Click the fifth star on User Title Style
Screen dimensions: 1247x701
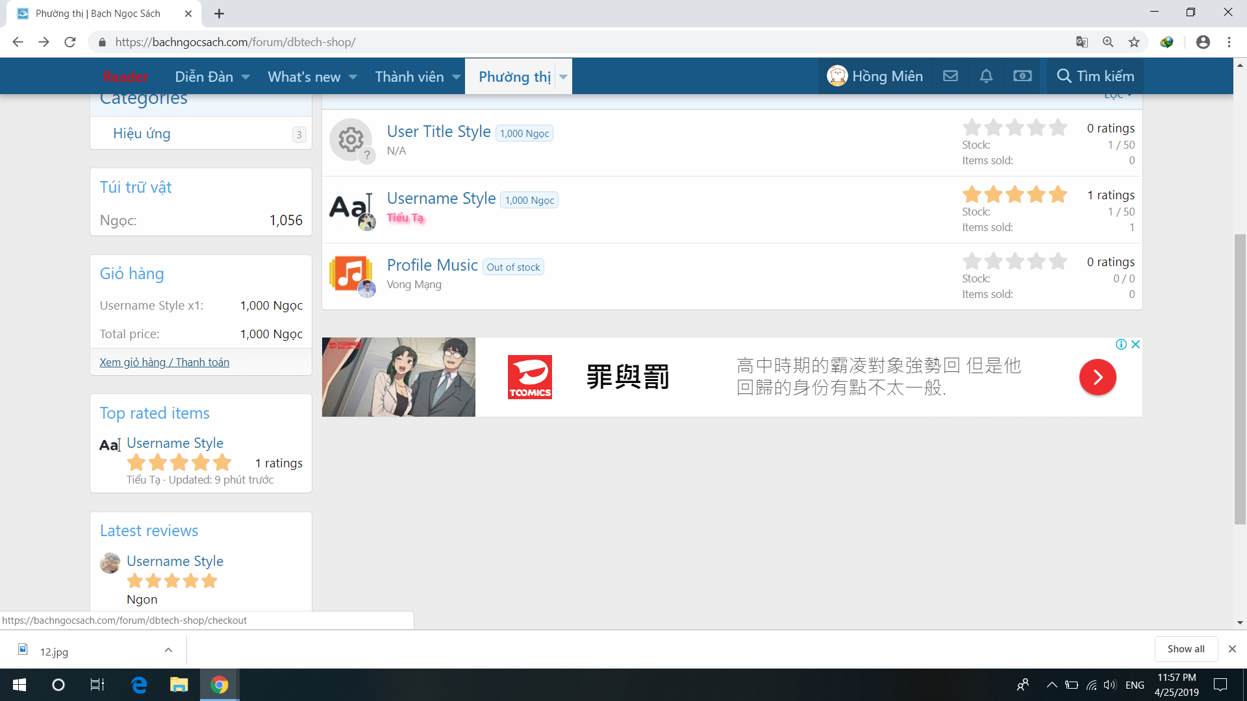click(1058, 127)
